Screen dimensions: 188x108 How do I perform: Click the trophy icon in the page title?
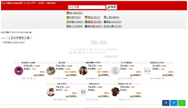[x=35, y=3]
